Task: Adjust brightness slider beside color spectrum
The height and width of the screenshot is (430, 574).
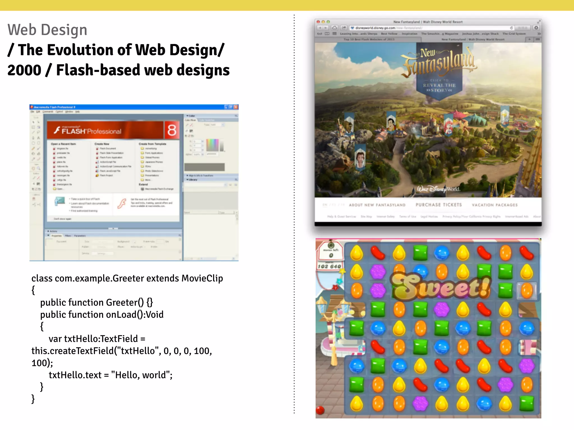Action: coord(222,145)
